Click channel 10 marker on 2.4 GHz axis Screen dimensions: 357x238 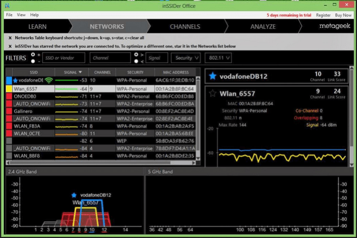[92, 230]
